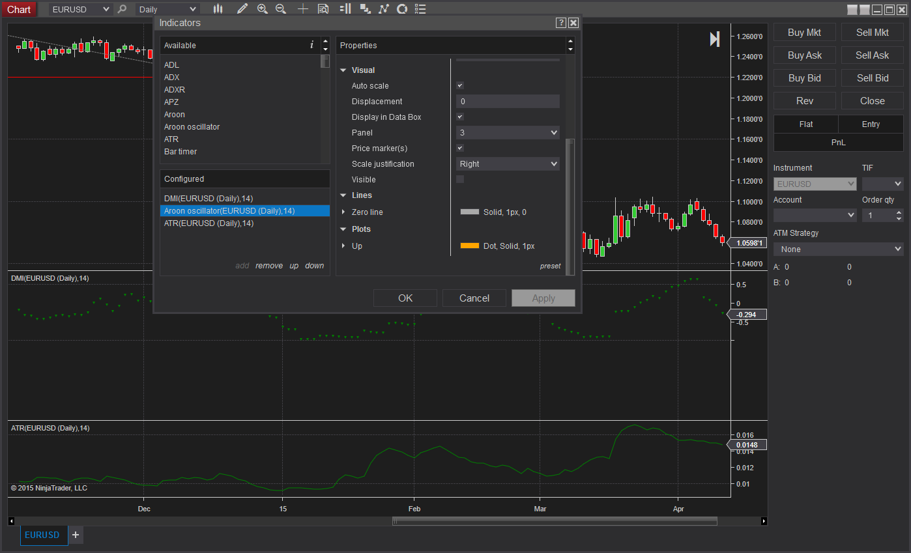Switch to the EURUSD chart tab

click(42, 535)
